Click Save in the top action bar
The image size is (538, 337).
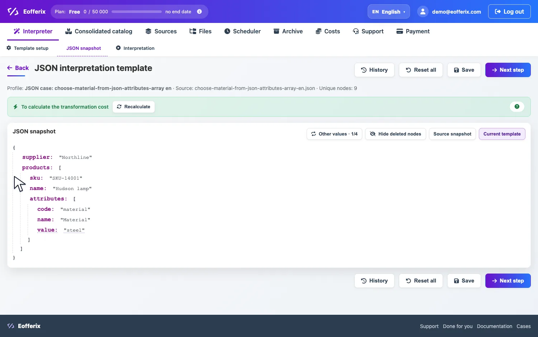point(464,70)
